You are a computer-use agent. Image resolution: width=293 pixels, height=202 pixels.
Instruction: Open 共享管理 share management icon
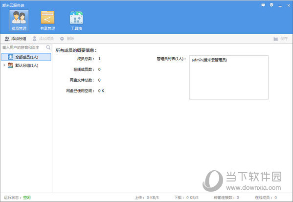coord(47,21)
